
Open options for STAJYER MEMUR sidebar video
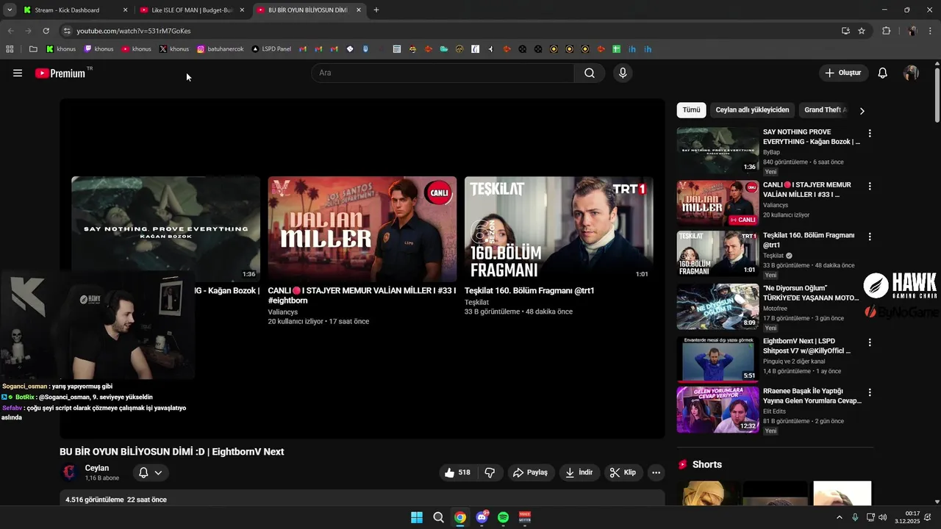coord(870,187)
